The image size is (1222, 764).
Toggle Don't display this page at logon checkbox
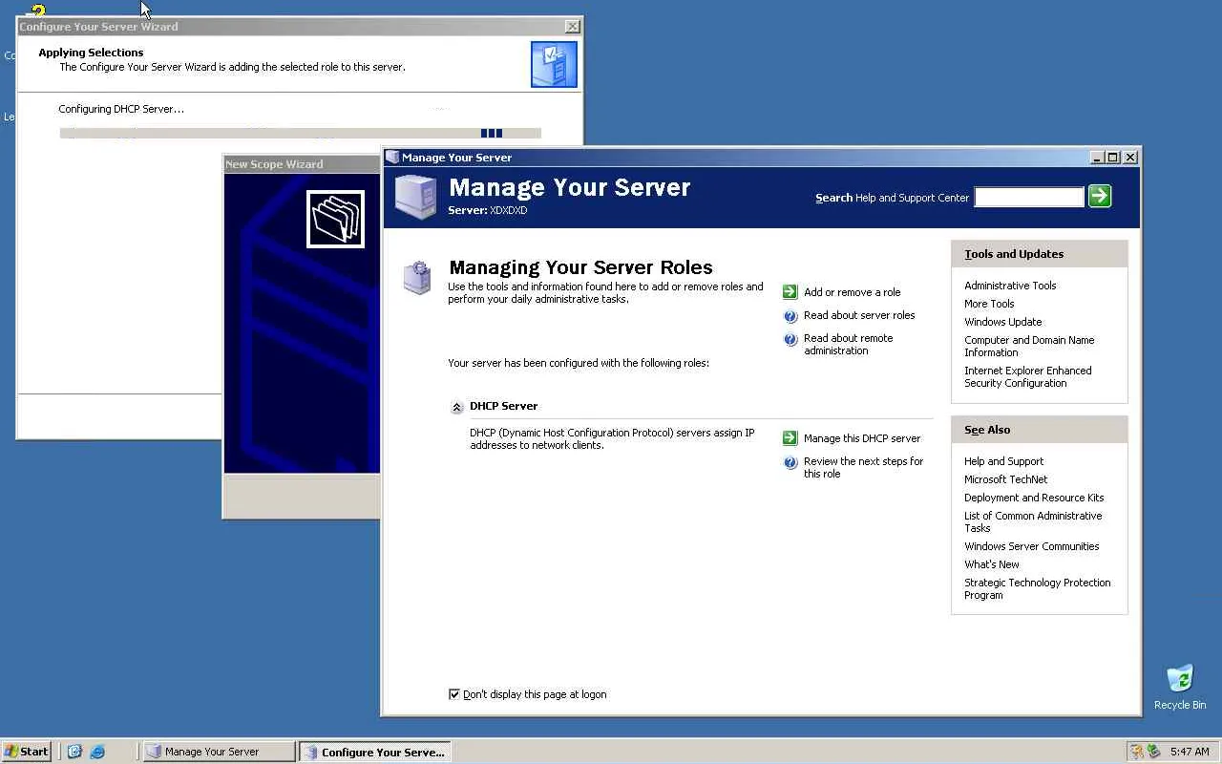point(454,694)
